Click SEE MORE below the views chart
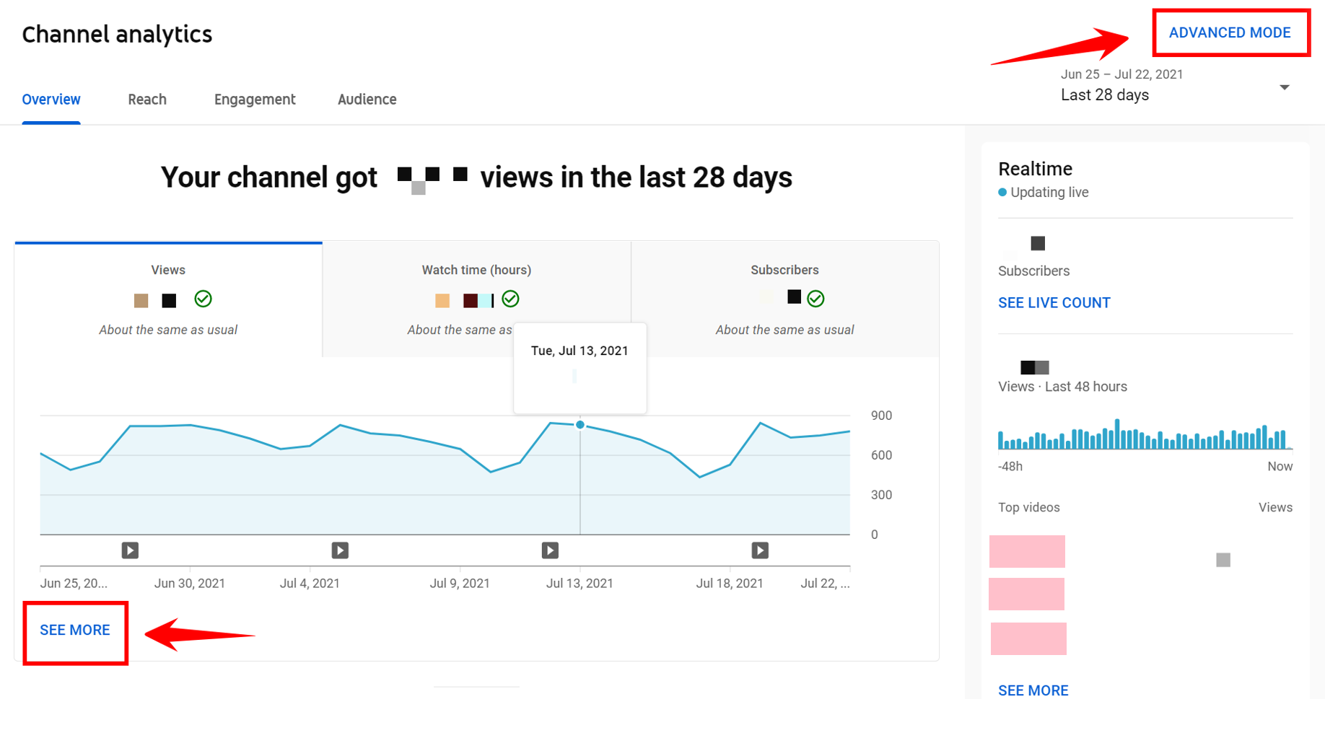 click(x=75, y=630)
